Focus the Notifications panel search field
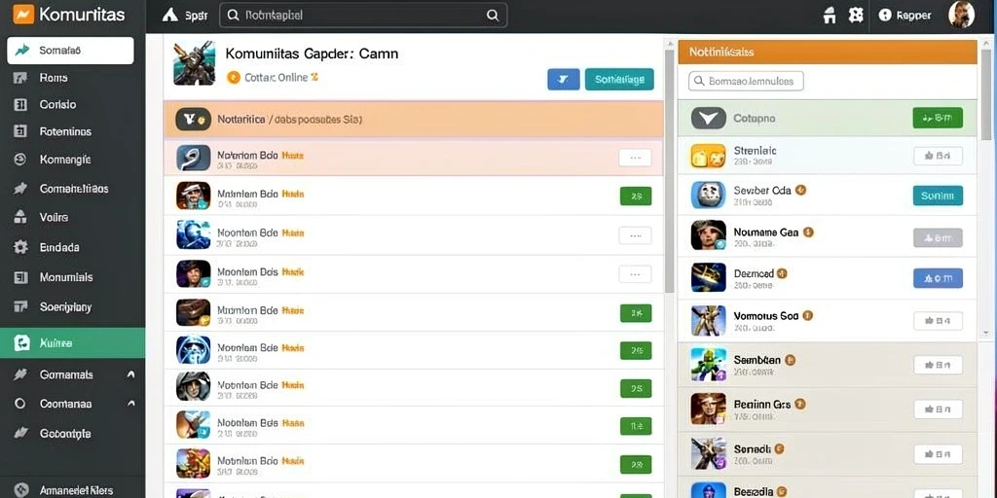 746,82
